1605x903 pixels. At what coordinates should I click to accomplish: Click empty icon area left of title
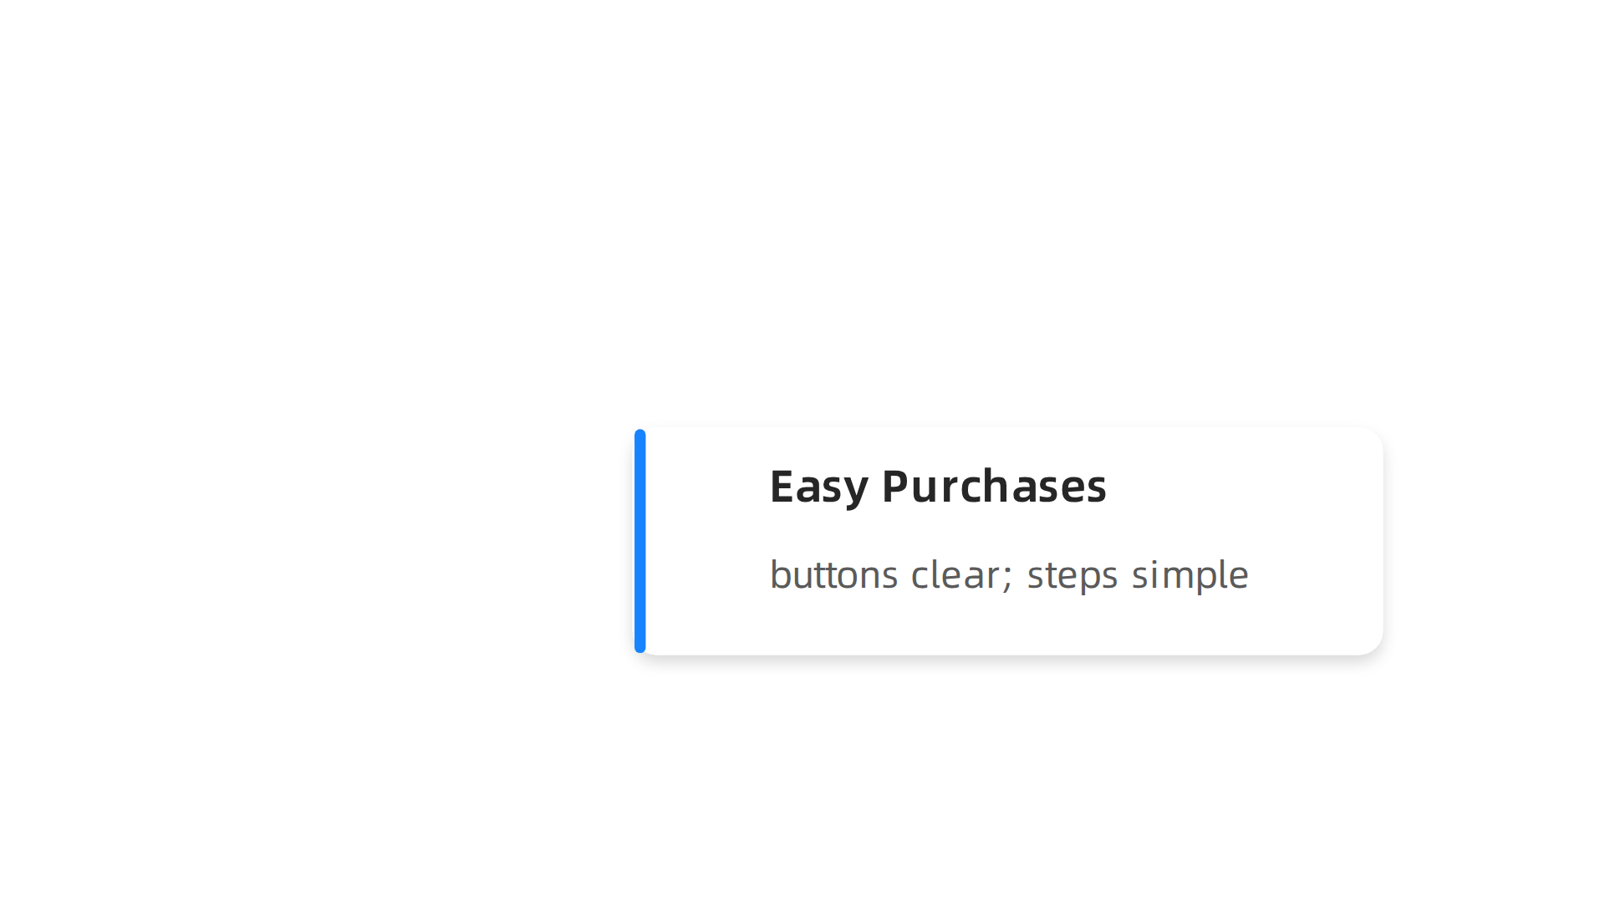click(x=707, y=487)
